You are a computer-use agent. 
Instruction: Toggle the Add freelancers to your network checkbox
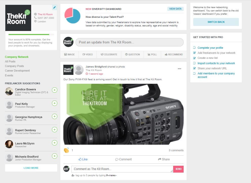(194, 53)
